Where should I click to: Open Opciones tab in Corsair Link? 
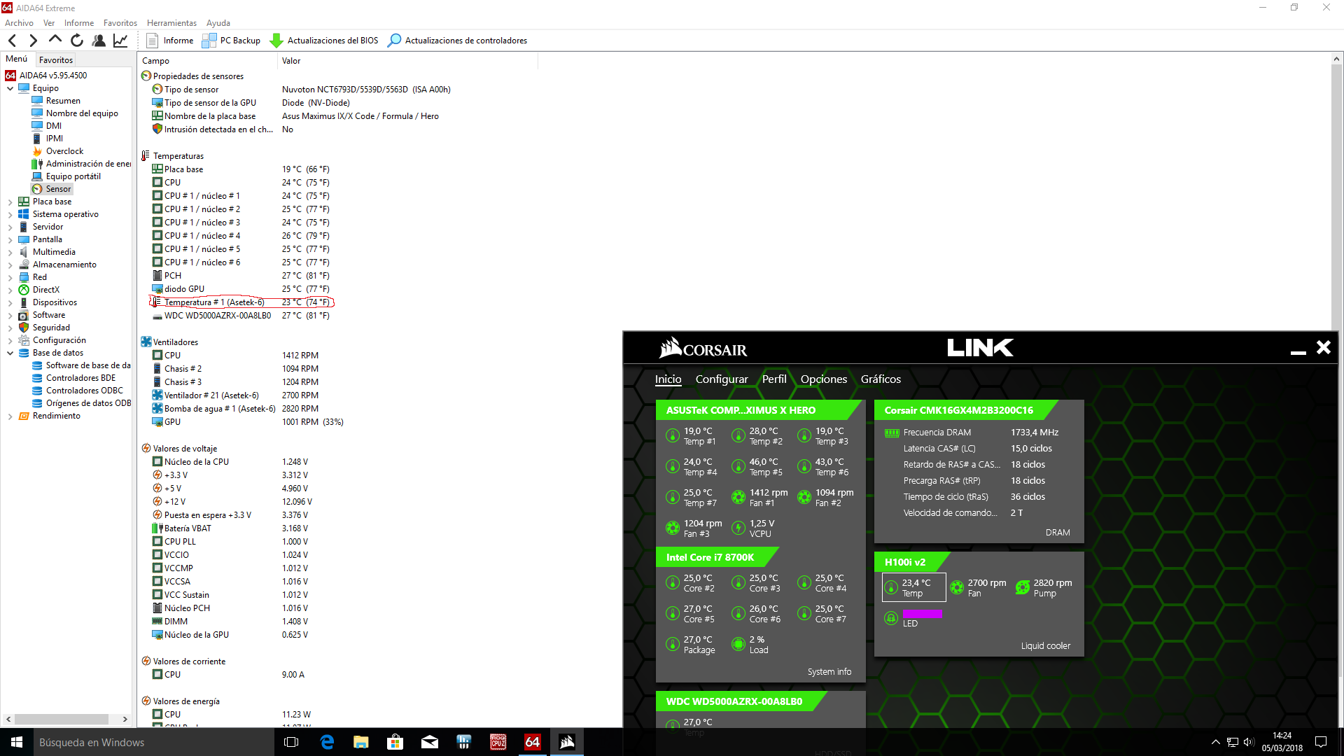[823, 379]
